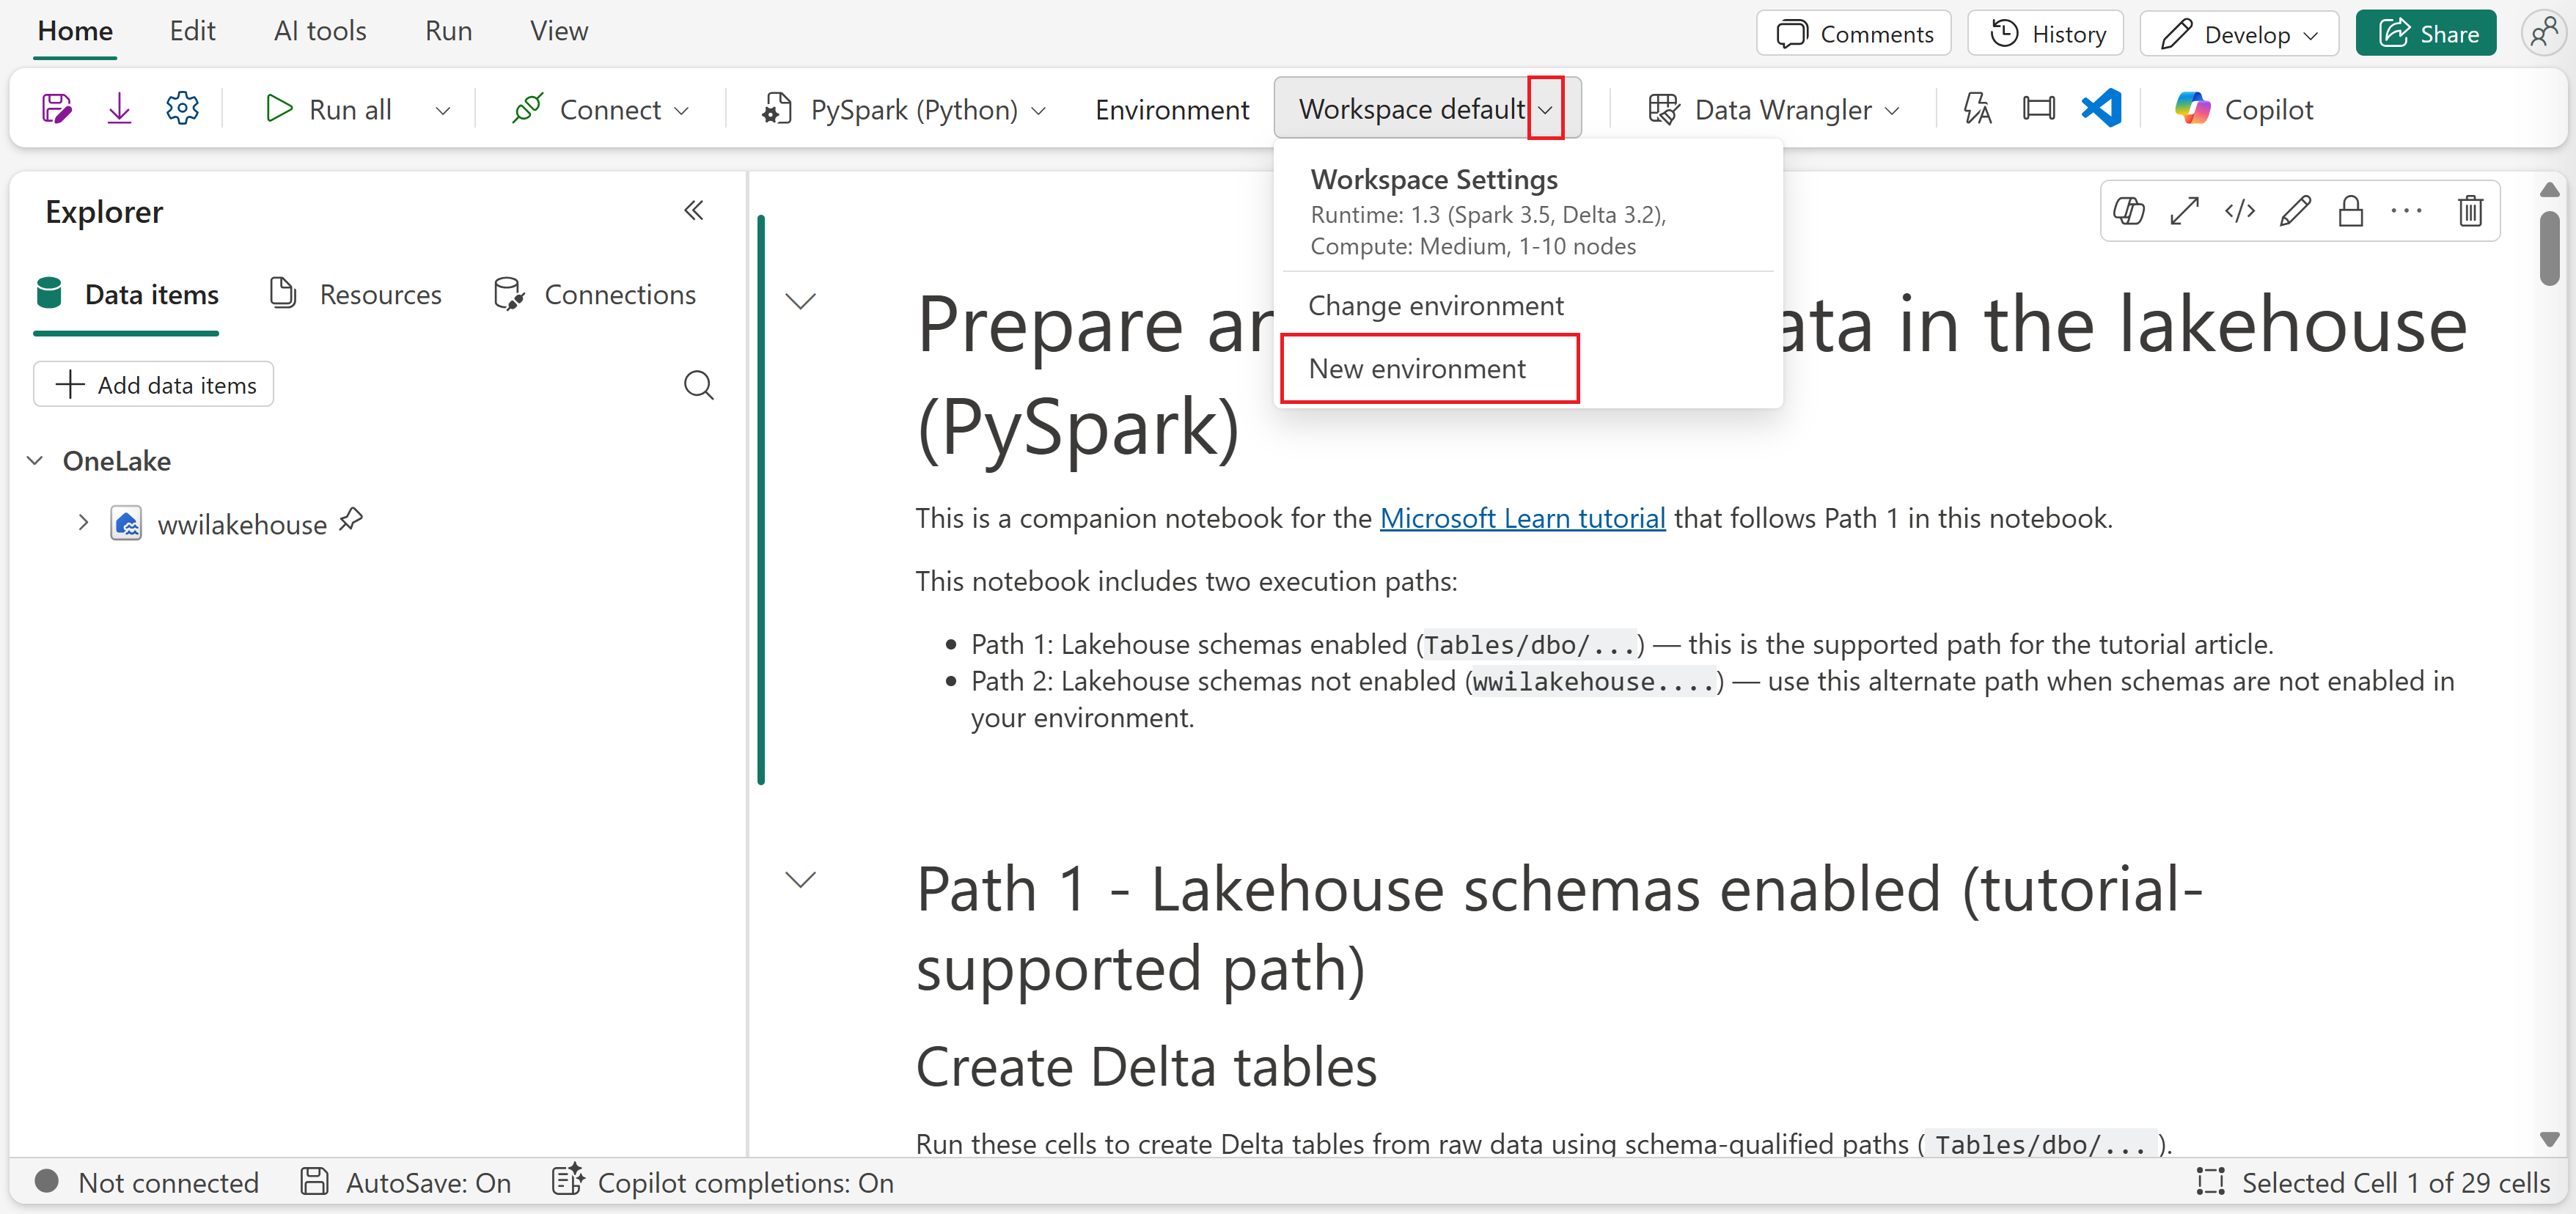
Task: Click Add data items button
Action: click(x=154, y=385)
